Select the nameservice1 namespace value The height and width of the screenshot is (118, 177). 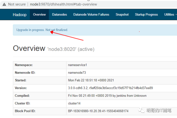point(78,65)
